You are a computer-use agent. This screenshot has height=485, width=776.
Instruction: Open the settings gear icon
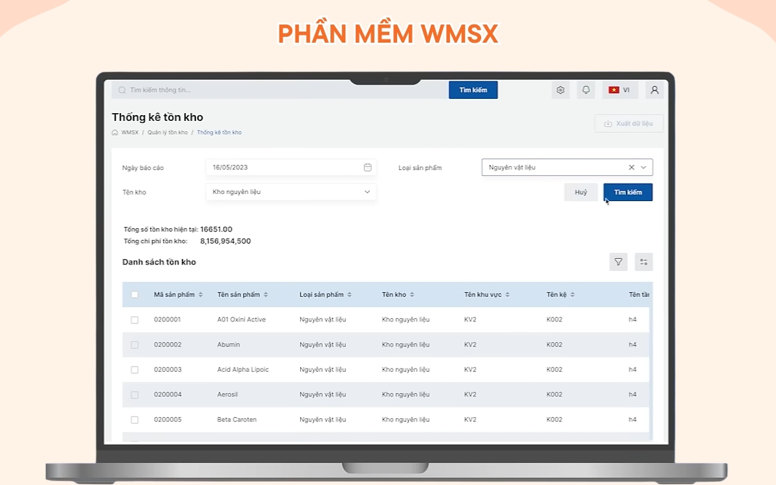point(561,90)
